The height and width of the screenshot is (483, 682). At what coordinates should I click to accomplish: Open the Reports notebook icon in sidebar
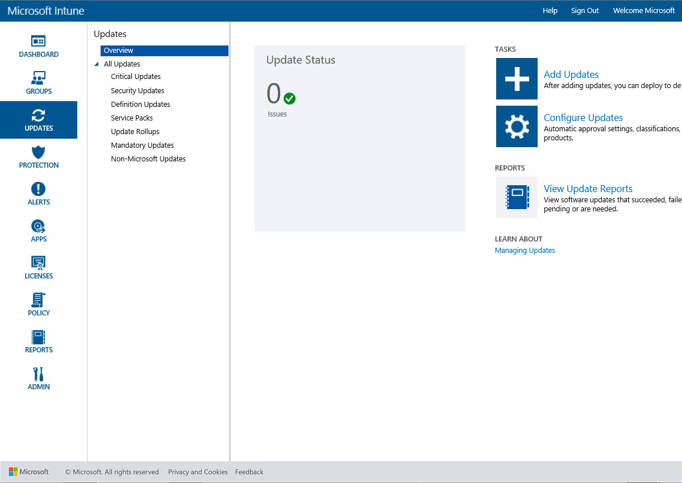pos(39,337)
